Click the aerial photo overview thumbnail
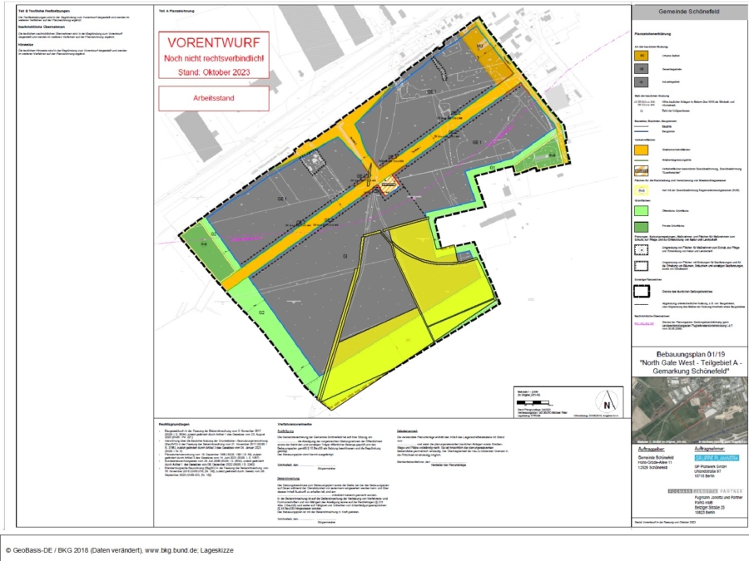749x561 pixels. pyautogui.click(x=689, y=411)
